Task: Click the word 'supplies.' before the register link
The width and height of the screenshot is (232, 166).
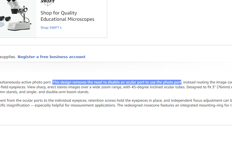Action: (8, 57)
